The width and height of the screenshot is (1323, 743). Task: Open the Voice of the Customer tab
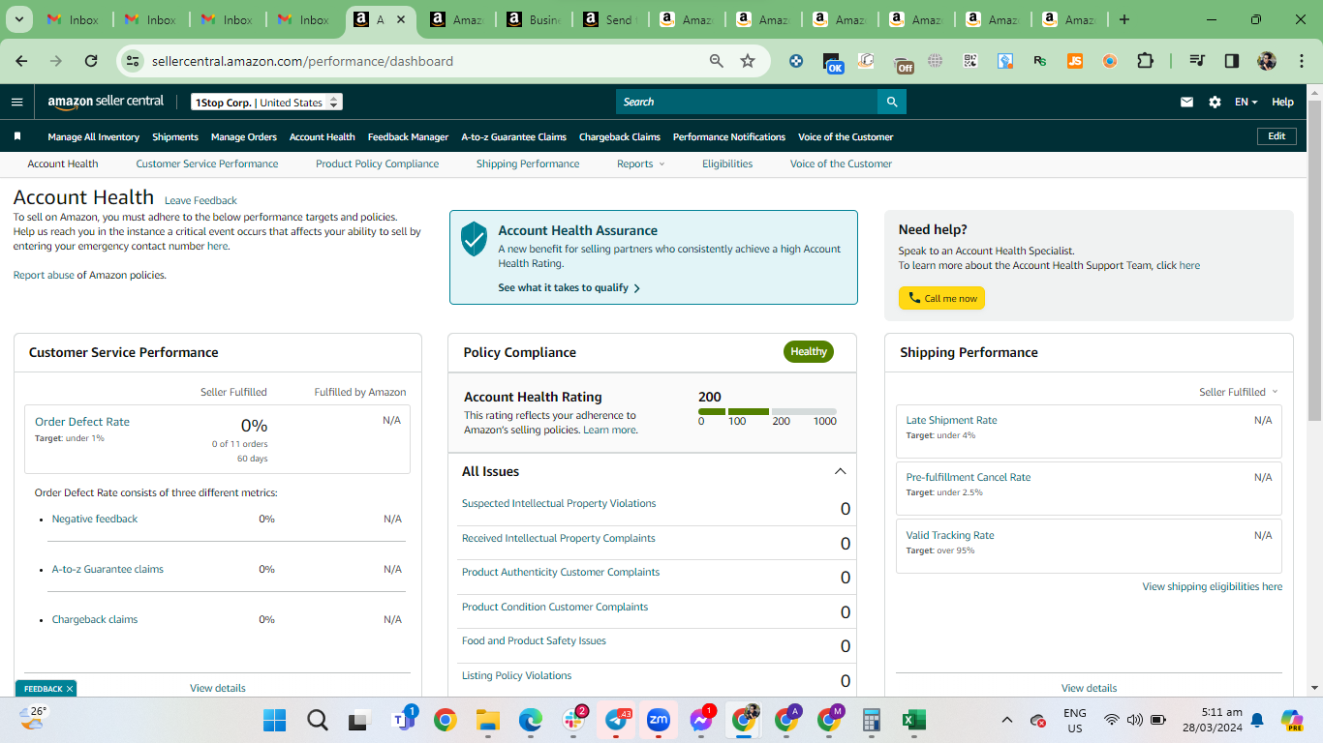pos(841,163)
